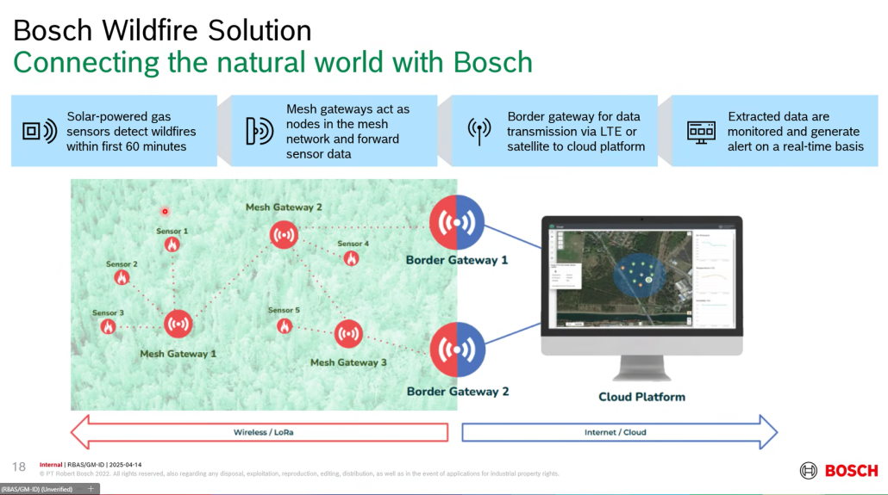Click 'Border gateway for data transmission' text
The image size is (888, 495).
576,131
